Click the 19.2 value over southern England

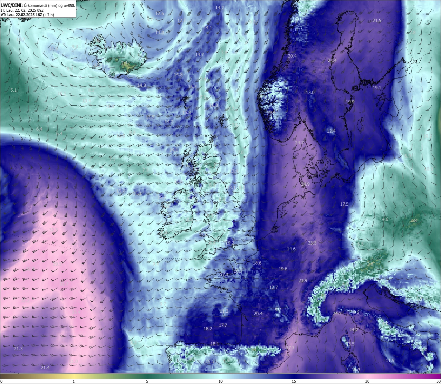230,243
